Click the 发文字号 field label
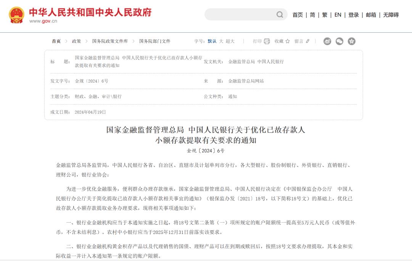Screen dimensions: 412x261 tap(60, 81)
